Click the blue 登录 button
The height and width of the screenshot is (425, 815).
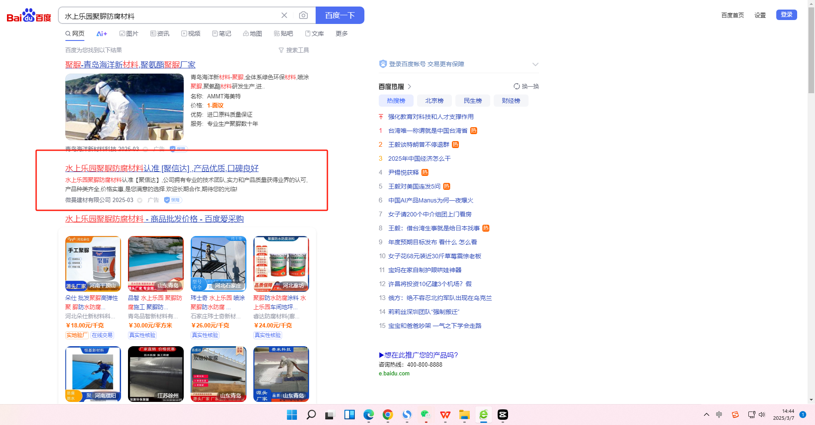786,15
